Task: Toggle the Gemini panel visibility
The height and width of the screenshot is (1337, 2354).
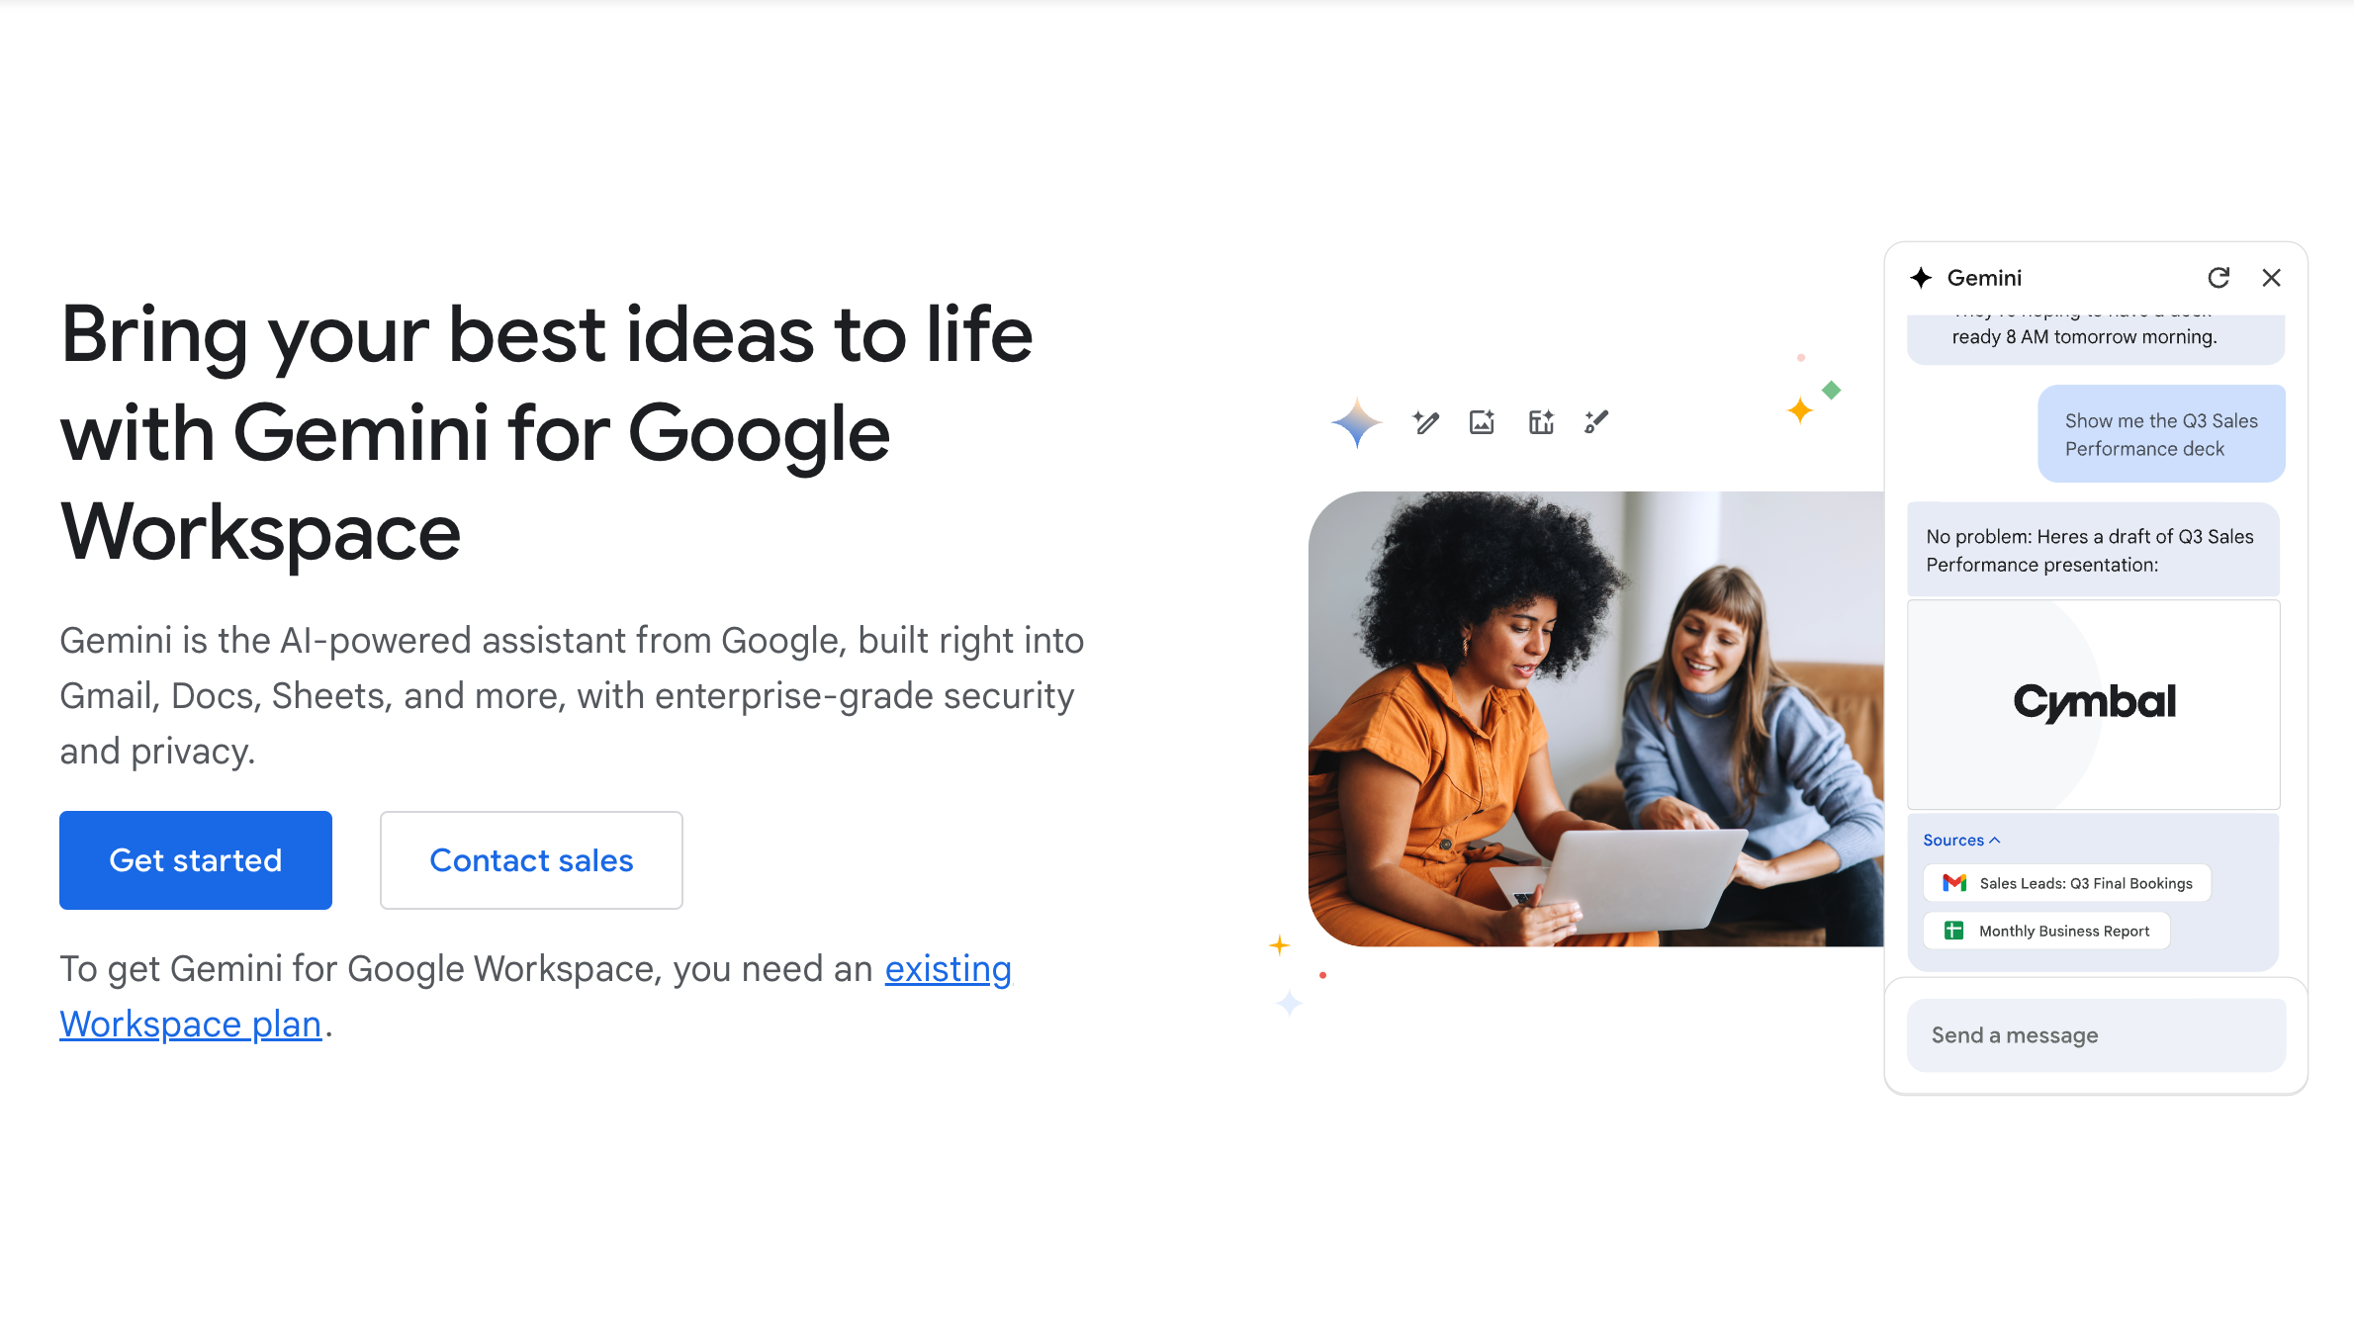Action: point(2275,277)
